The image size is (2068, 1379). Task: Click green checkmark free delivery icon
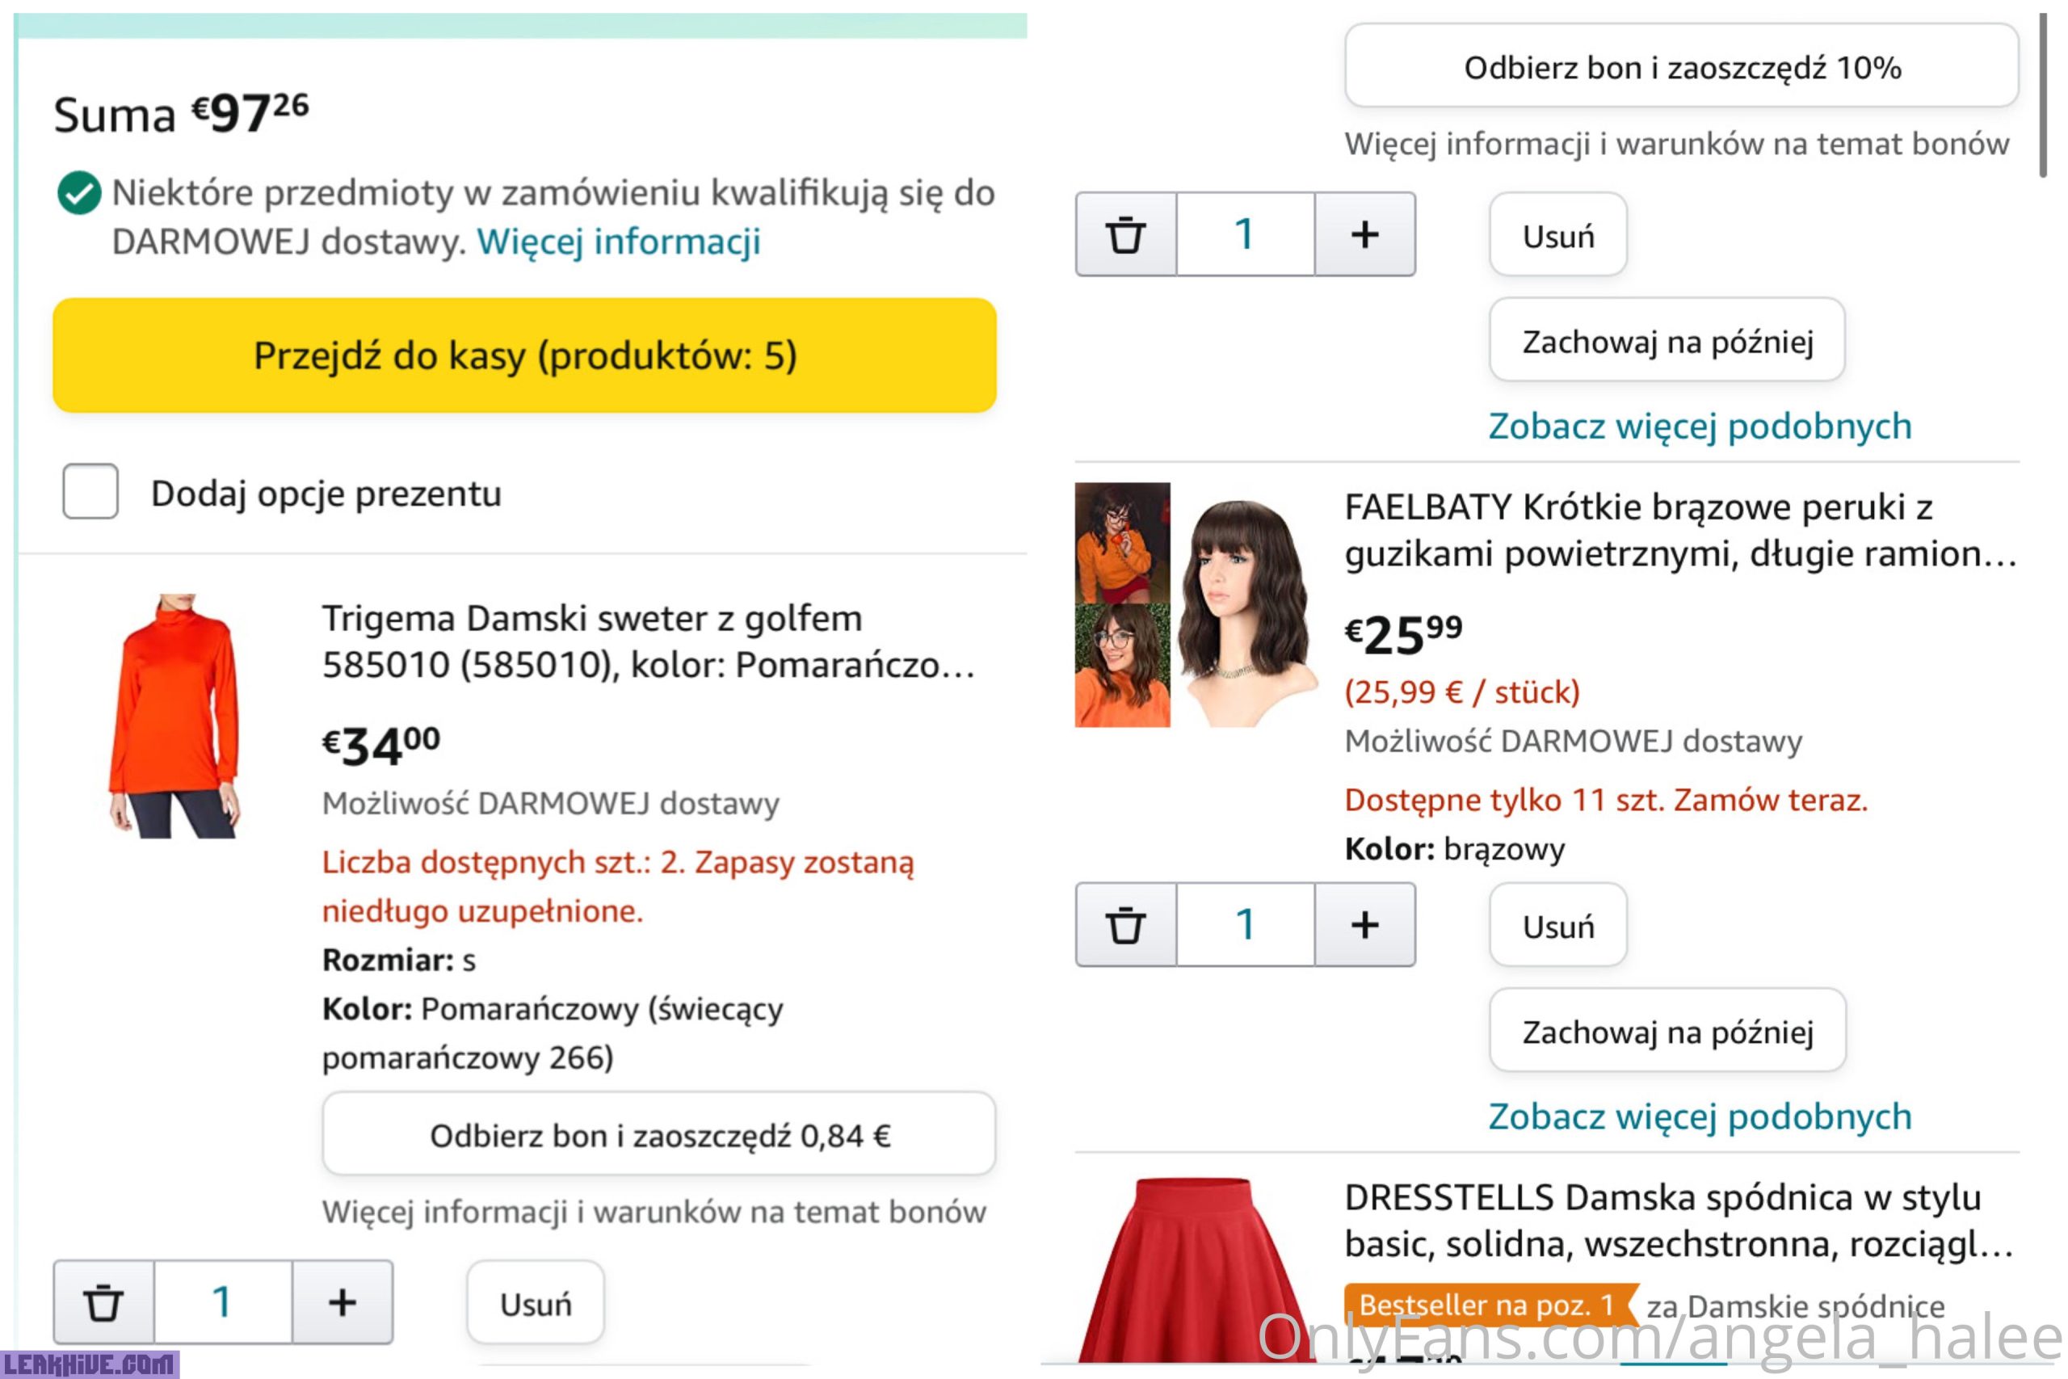79,192
